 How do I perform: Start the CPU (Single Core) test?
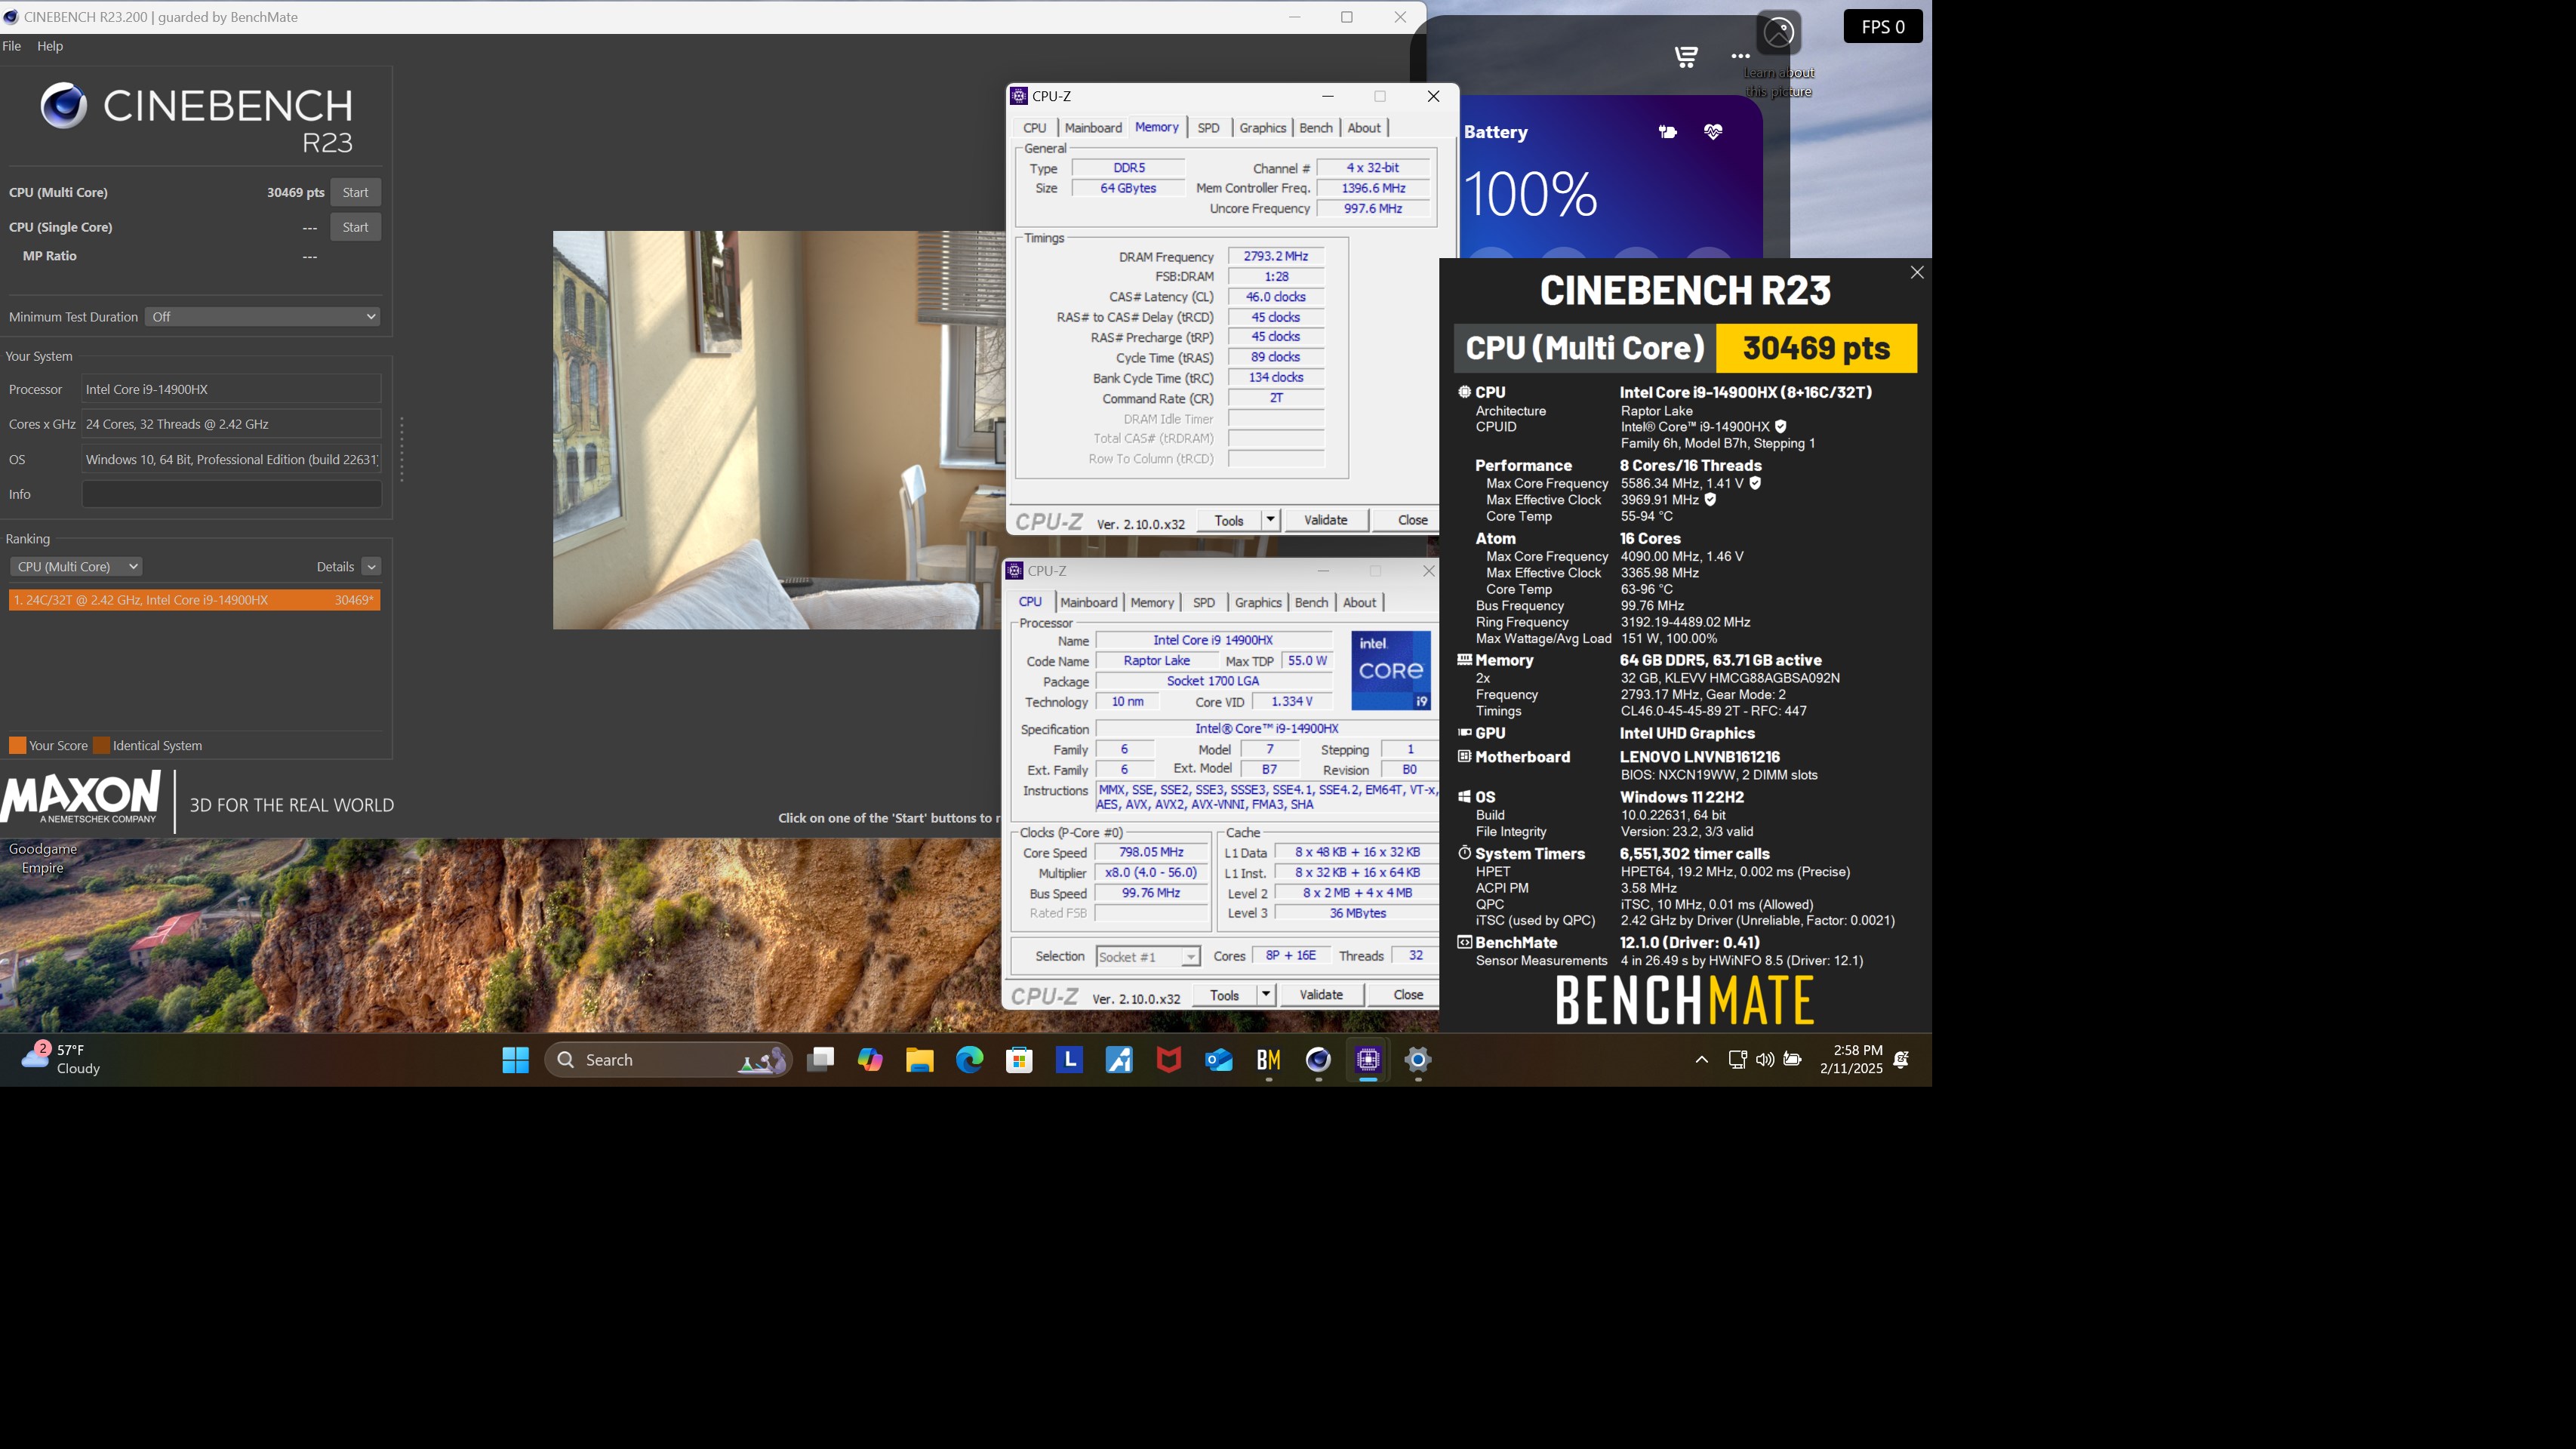tap(356, 228)
